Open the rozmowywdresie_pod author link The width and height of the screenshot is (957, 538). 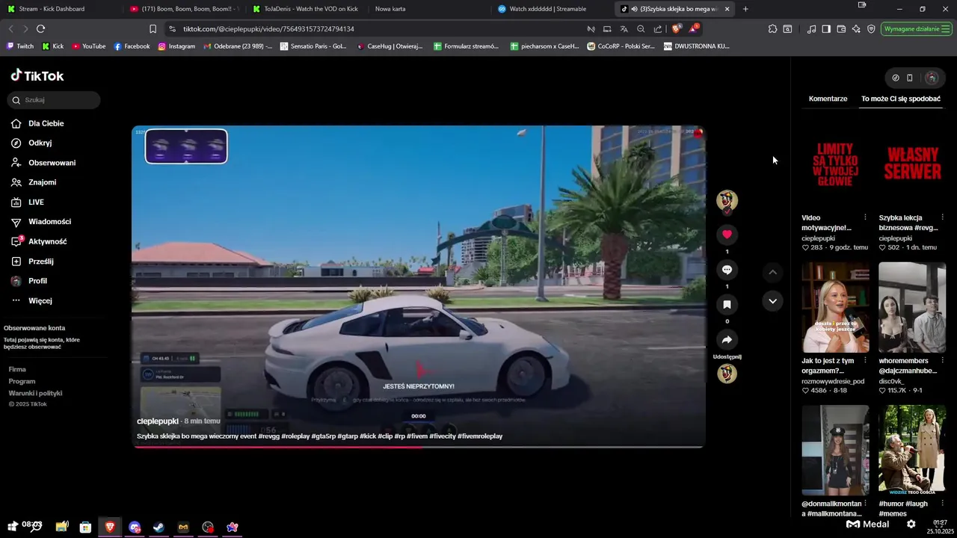click(x=833, y=381)
